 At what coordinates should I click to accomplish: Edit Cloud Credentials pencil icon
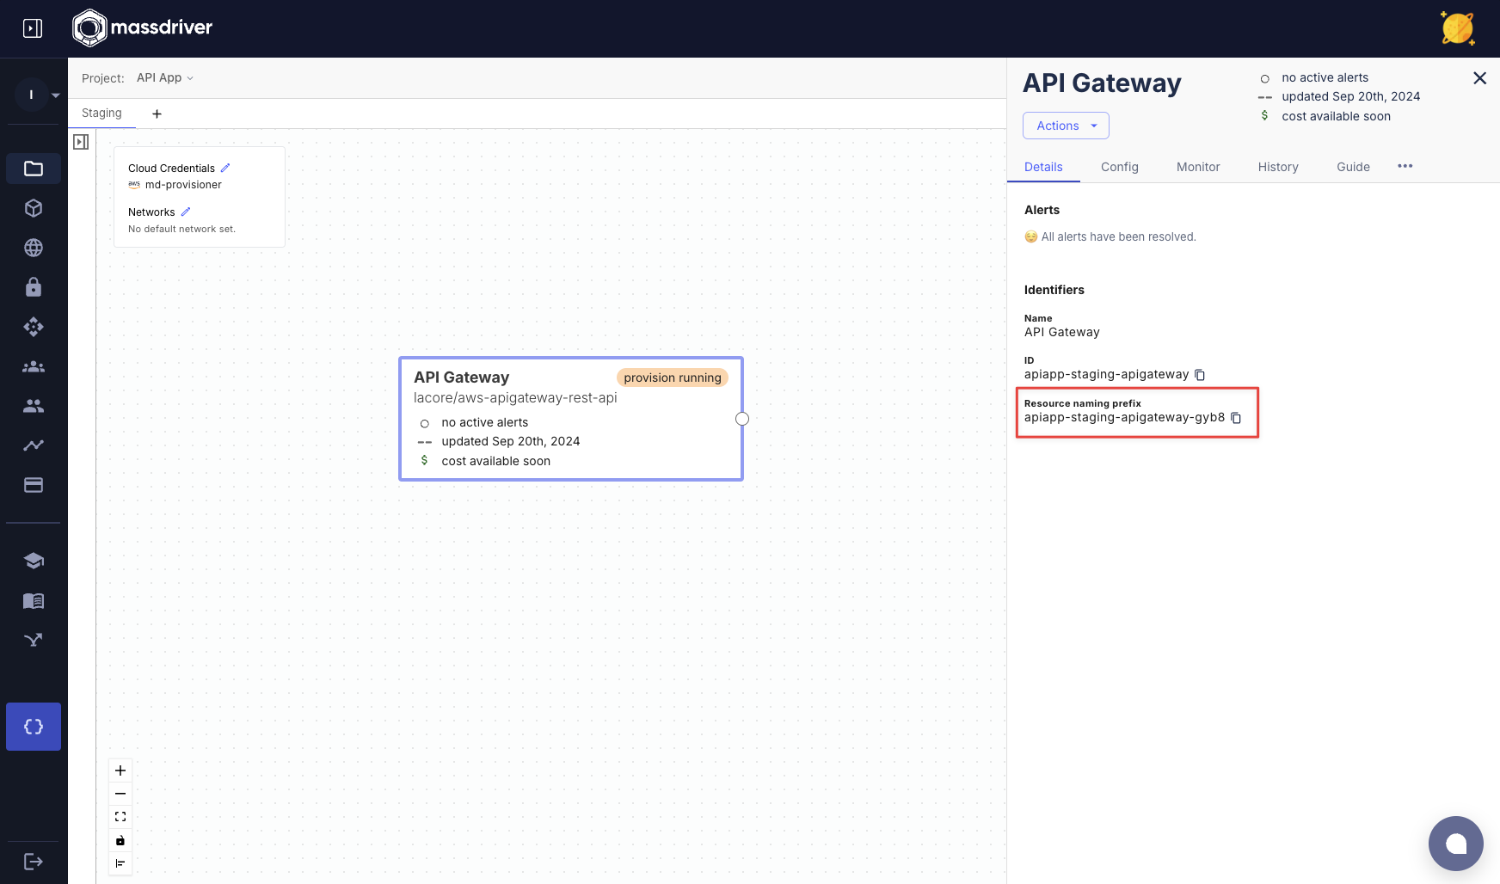(225, 168)
